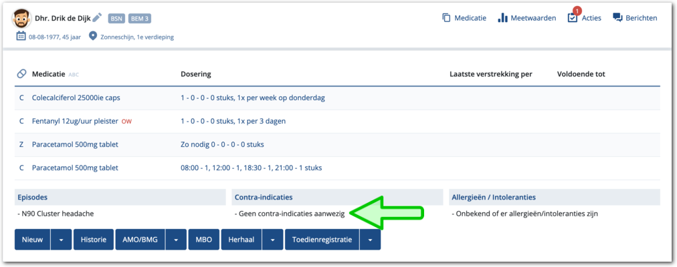Open Meetwaarden bar chart icon
Screen dimensions: 677x267
tap(502, 18)
